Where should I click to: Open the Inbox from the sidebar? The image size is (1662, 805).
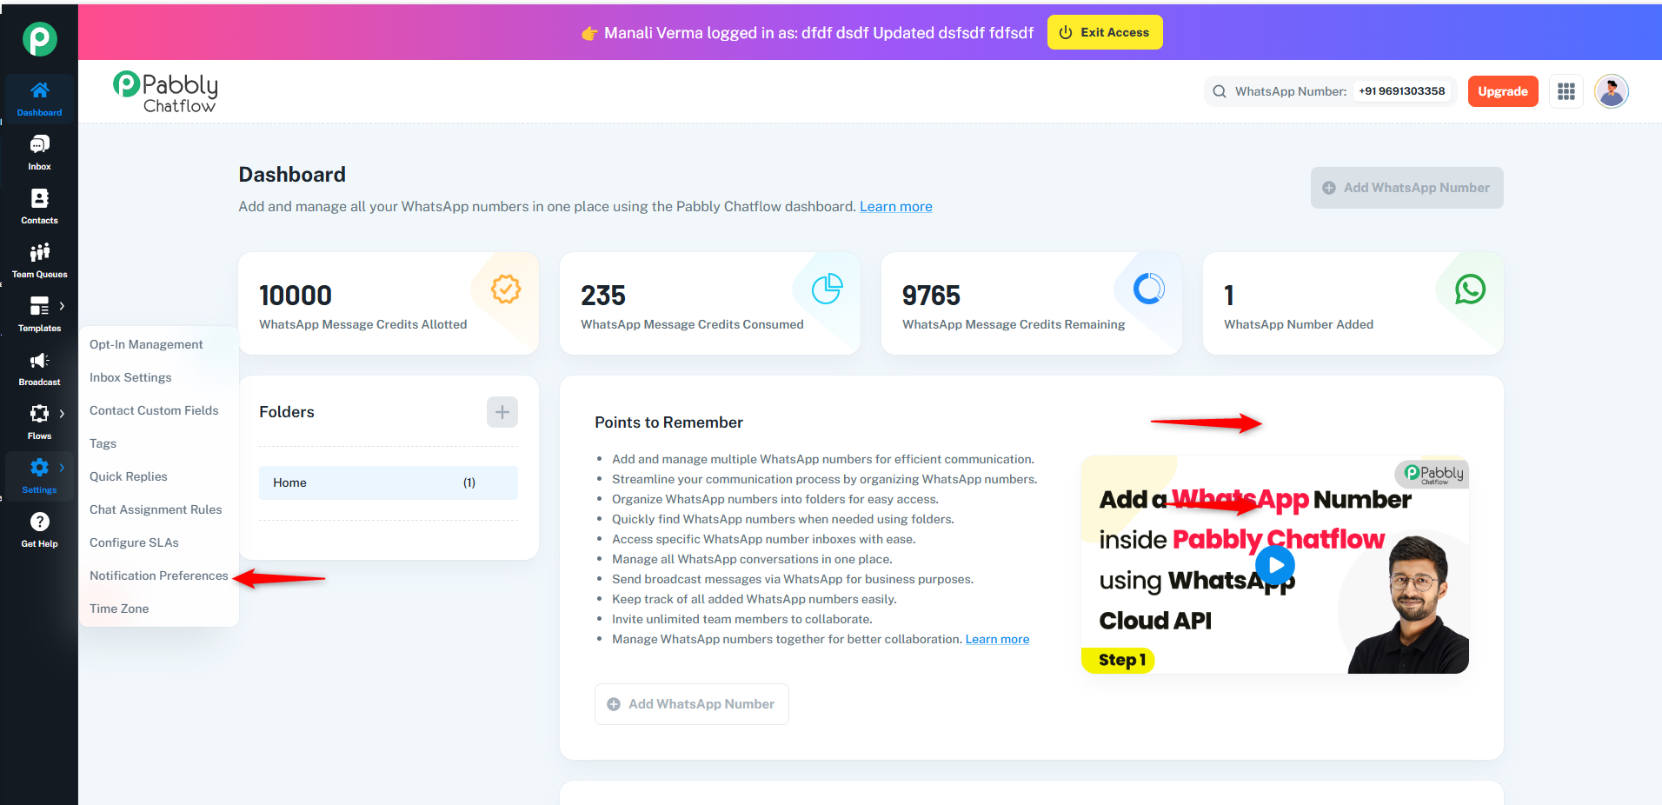39,153
